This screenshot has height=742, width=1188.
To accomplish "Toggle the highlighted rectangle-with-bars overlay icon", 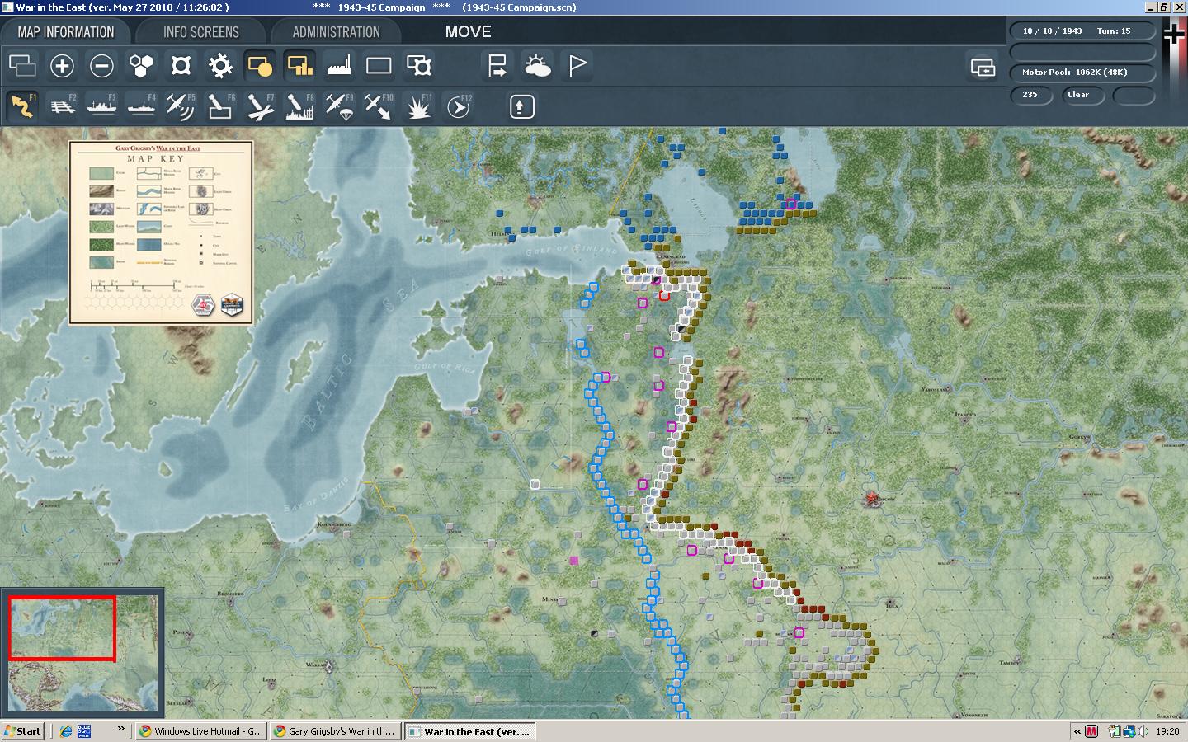I will tap(299, 65).
